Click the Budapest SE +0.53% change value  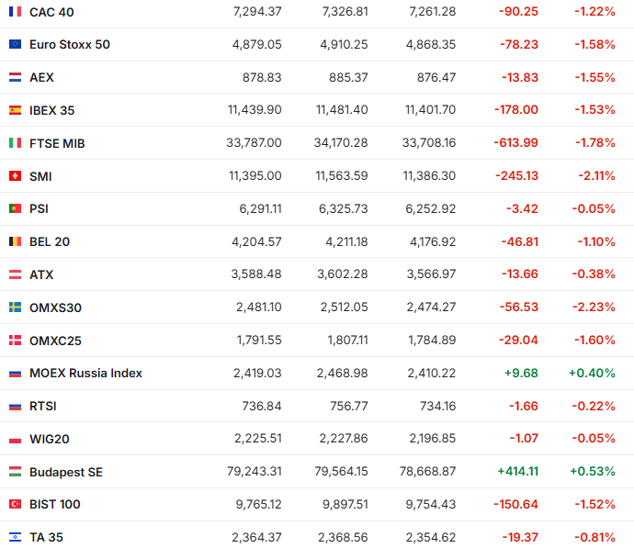coord(592,472)
